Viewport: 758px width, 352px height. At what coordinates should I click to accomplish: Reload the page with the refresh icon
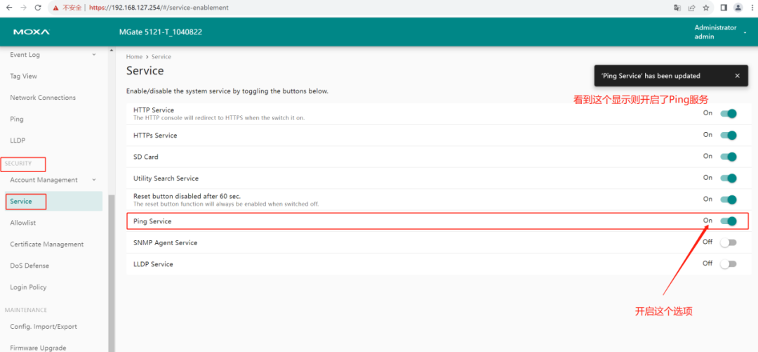tap(38, 8)
